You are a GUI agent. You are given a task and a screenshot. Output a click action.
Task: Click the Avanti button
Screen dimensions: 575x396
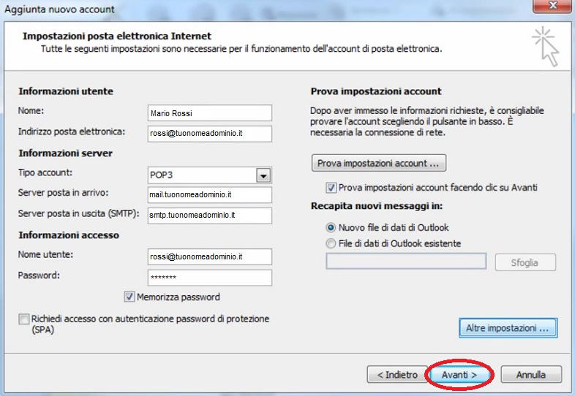click(x=459, y=375)
